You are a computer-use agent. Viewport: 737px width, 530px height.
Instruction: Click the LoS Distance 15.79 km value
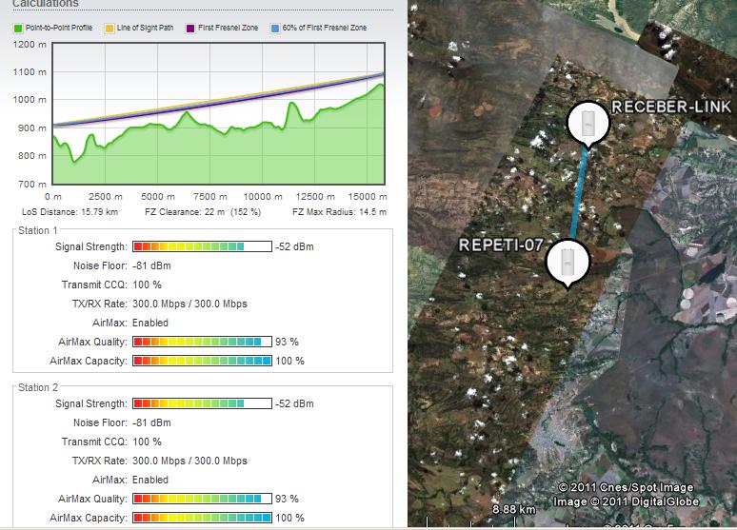[x=99, y=212]
